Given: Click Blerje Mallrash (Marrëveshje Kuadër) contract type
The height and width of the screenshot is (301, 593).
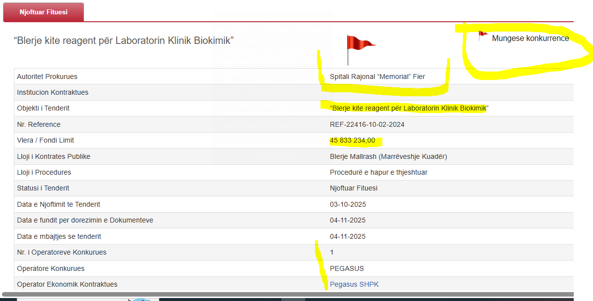Looking at the screenshot, I should point(388,156).
